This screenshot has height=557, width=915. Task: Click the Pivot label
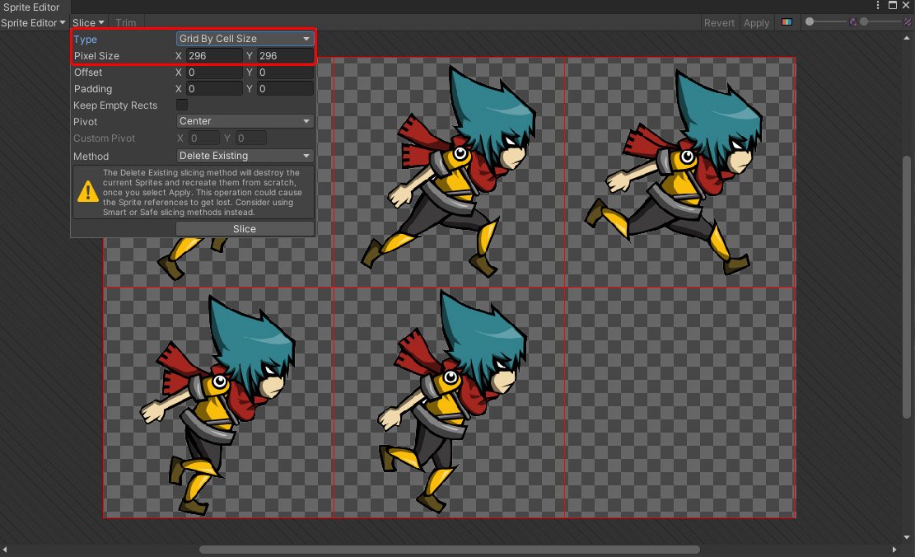85,121
